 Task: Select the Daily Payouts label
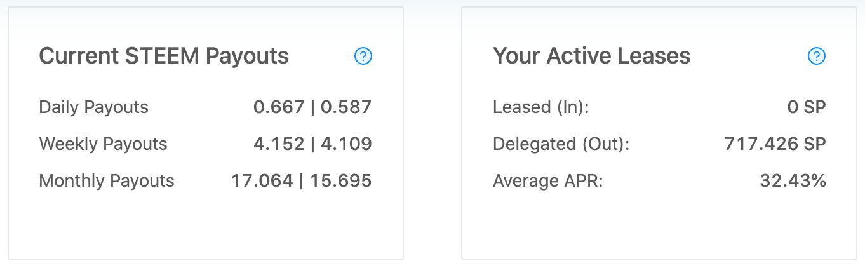coord(93,107)
